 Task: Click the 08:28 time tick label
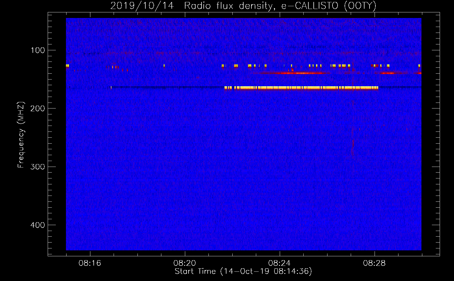374,263
